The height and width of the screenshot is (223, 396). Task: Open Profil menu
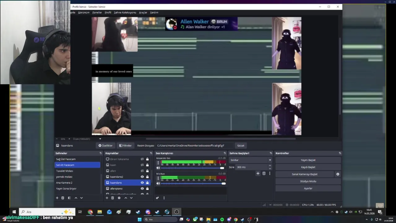point(108,12)
